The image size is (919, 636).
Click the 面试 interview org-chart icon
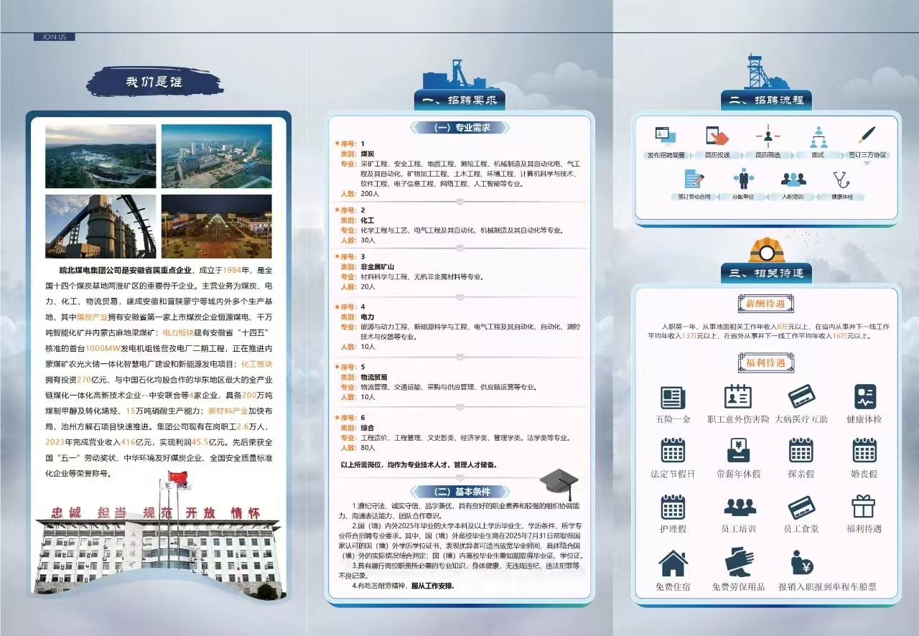point(818,136)
